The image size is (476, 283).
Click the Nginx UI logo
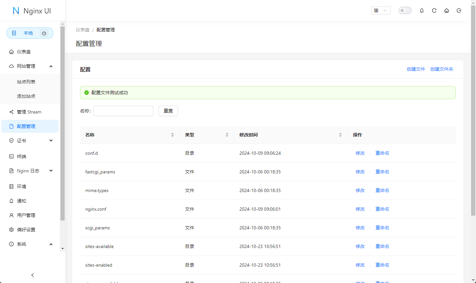[x=32, y=11]
